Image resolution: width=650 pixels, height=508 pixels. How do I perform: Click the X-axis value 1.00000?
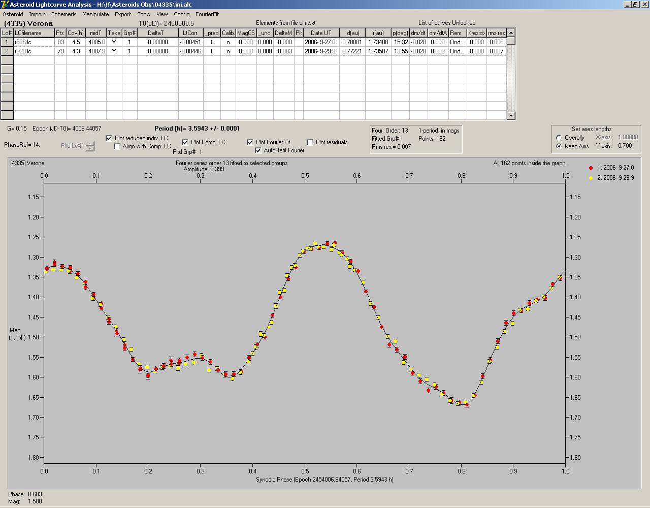(x=628, y=137)
